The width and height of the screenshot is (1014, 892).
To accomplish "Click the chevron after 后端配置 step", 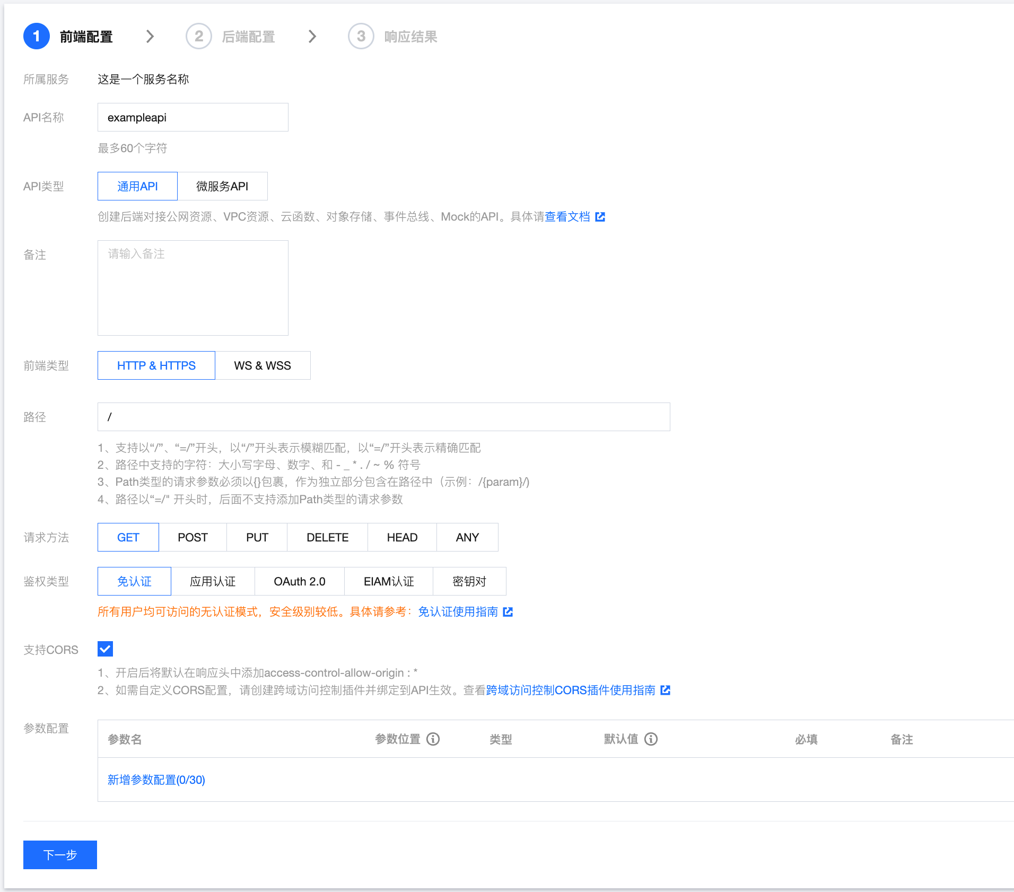I will pos(312,36).
